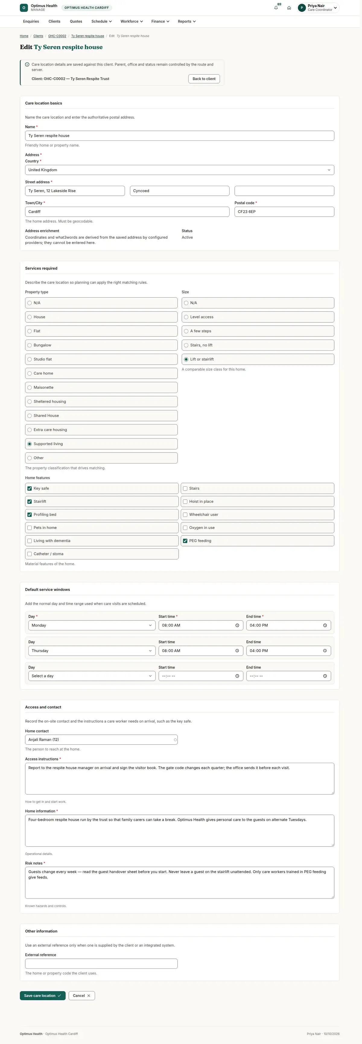Viewport: 362px width, 1044px height.
Task: Follow the OHC-C0002 breadcrumb link
Action: [57, 36]
